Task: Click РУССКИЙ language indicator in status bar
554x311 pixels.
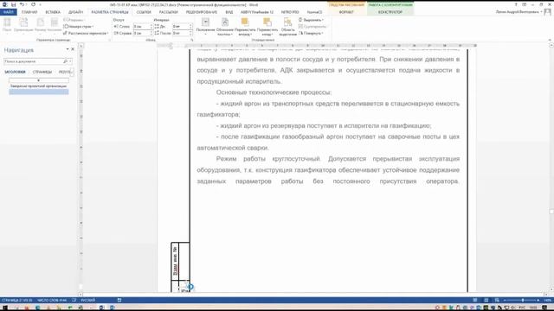Action: (x=88, y=300)
